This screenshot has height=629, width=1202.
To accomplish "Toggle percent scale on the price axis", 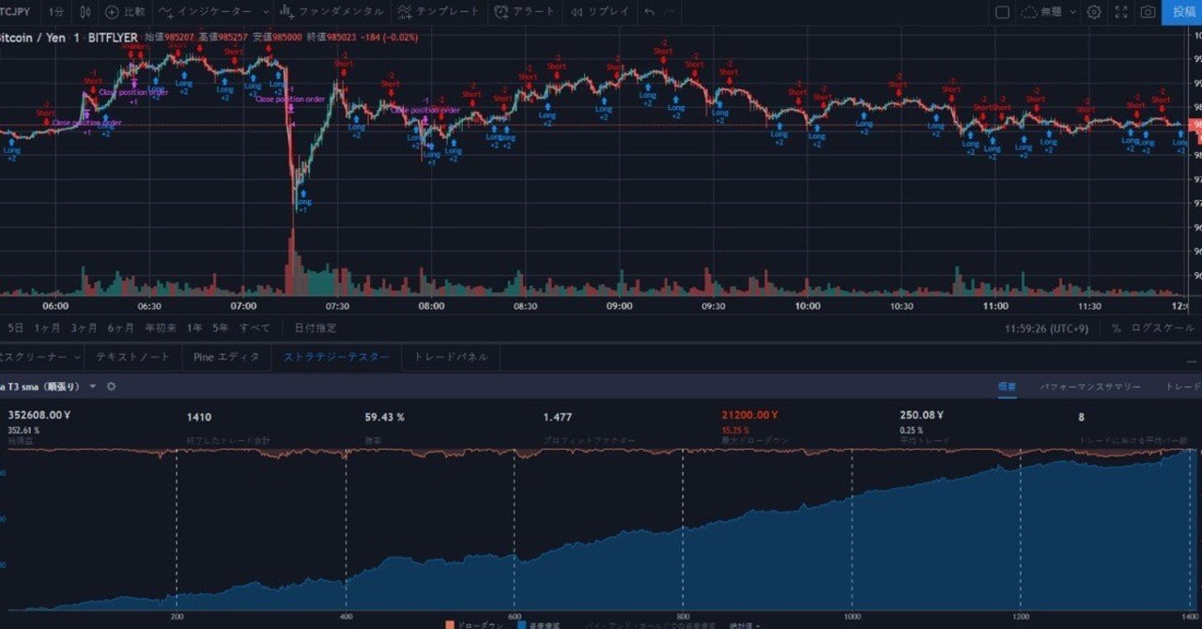I will click(x=1114, y=328).
